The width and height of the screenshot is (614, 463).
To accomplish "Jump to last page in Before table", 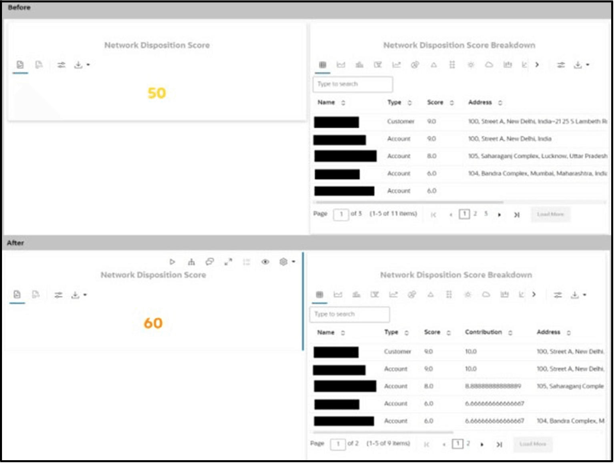I will coord(517,215).
